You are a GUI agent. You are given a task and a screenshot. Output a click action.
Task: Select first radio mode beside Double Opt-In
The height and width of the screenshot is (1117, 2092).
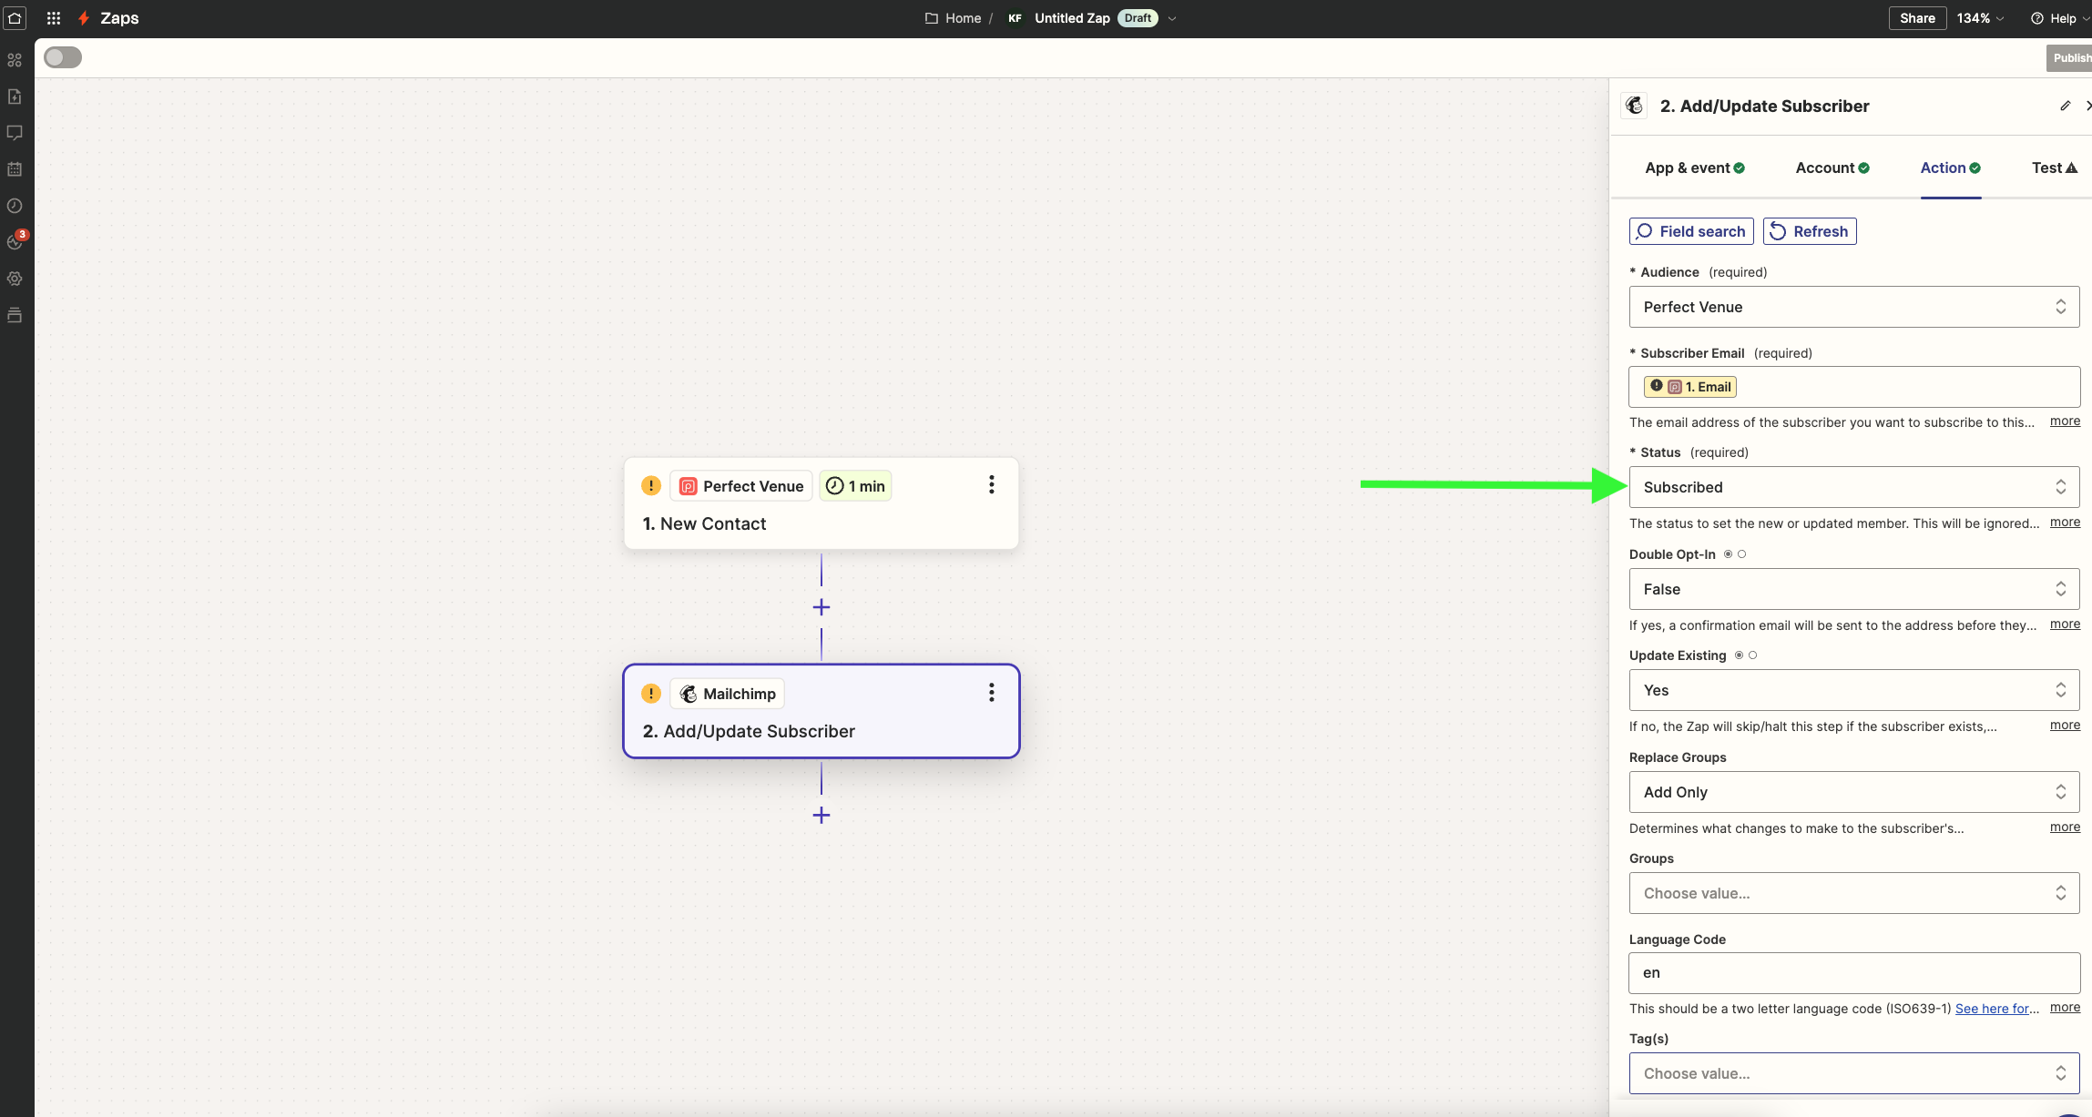[1728, 553]
